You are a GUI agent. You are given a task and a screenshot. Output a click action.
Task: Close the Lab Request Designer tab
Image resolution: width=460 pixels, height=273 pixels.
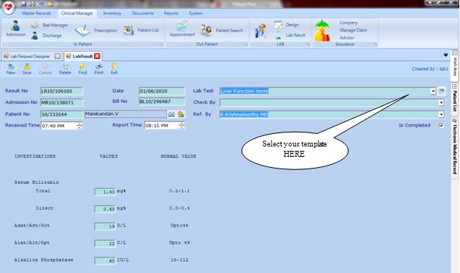coord(58,56)
